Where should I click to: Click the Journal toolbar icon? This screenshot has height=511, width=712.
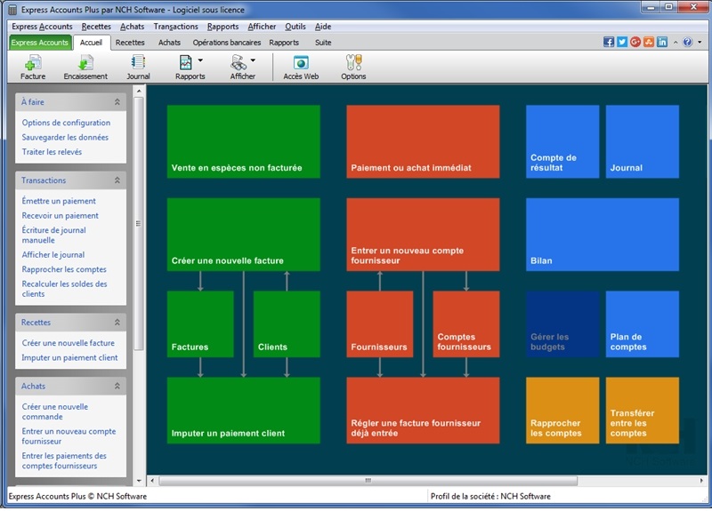138,68
